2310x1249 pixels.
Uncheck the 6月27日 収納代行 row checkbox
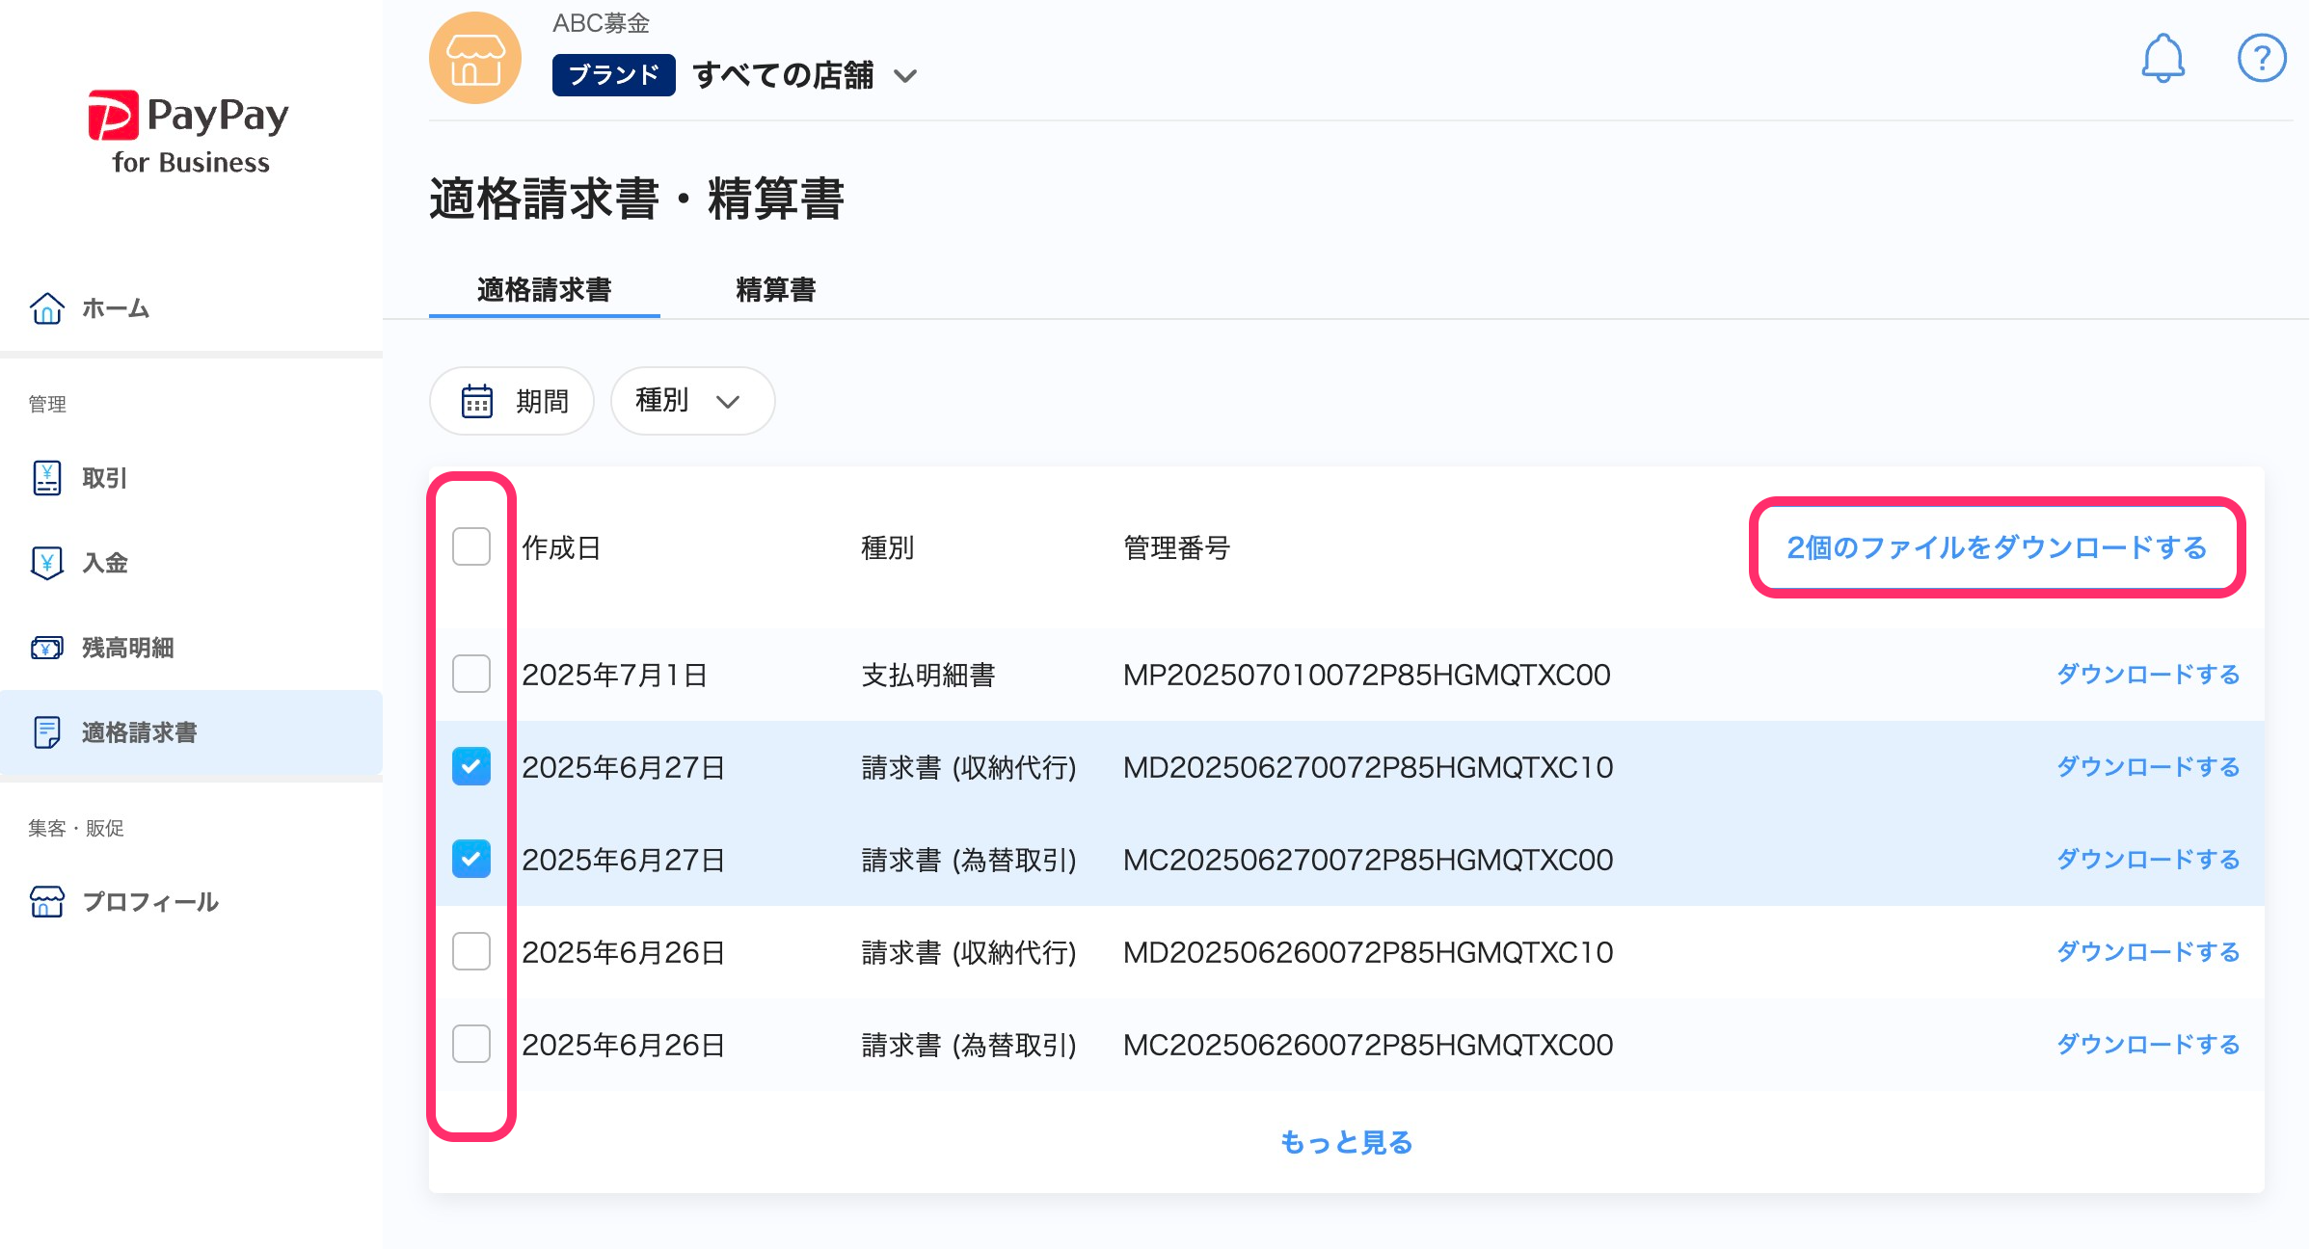click(471, 766)
